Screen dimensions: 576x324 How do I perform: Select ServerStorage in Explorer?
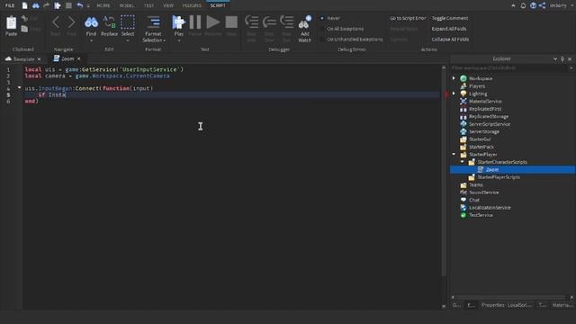484,131
